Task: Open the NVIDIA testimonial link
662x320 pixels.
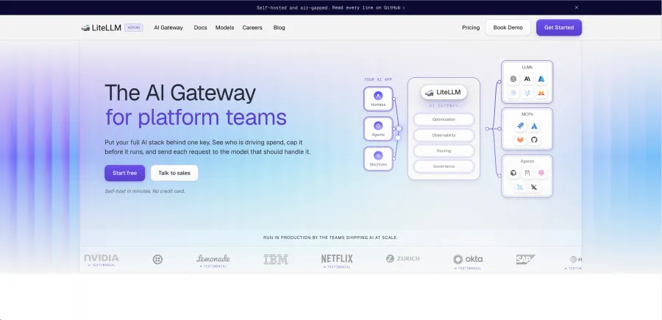Action: (x=102, y=265)
